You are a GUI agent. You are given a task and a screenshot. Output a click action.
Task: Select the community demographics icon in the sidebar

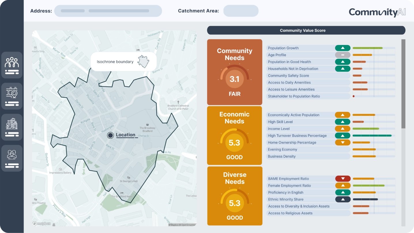[x=12, y=65]
